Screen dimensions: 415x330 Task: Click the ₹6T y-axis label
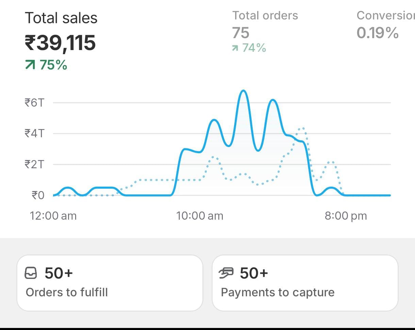click(34, 103)
